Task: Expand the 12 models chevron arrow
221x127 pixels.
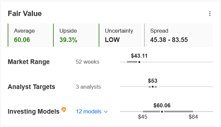Action: pos(106,112)
